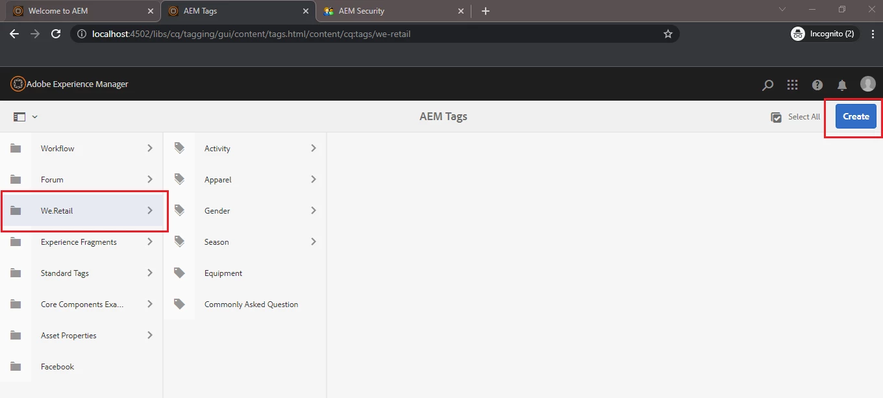Select the Season tag label

216,242
